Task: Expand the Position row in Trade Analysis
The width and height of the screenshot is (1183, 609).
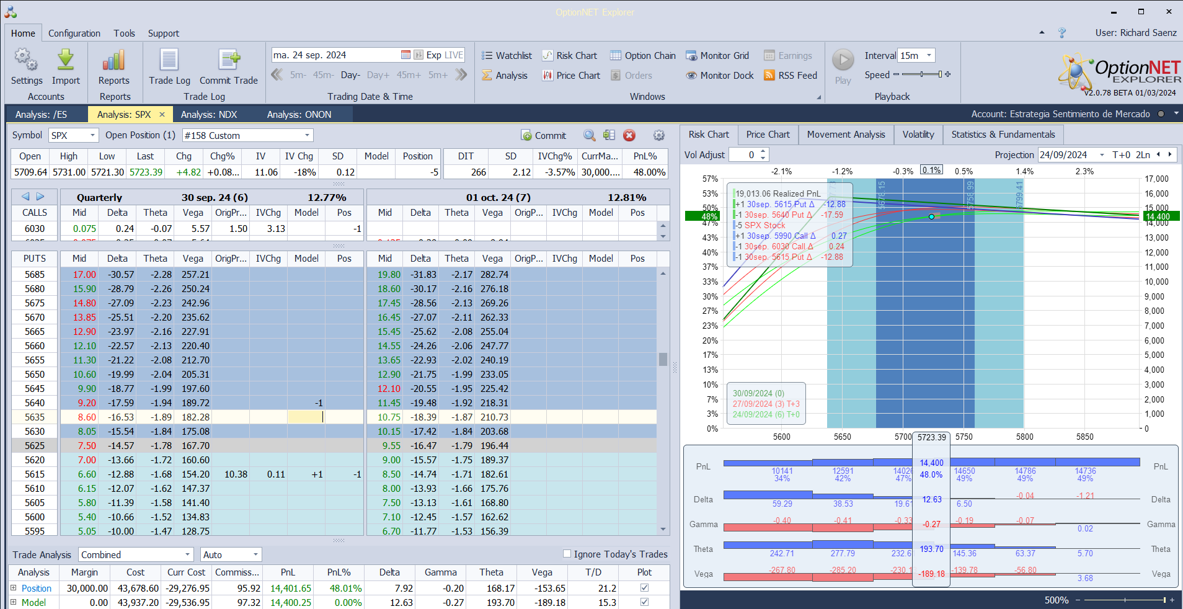Action: coord(14,588)
